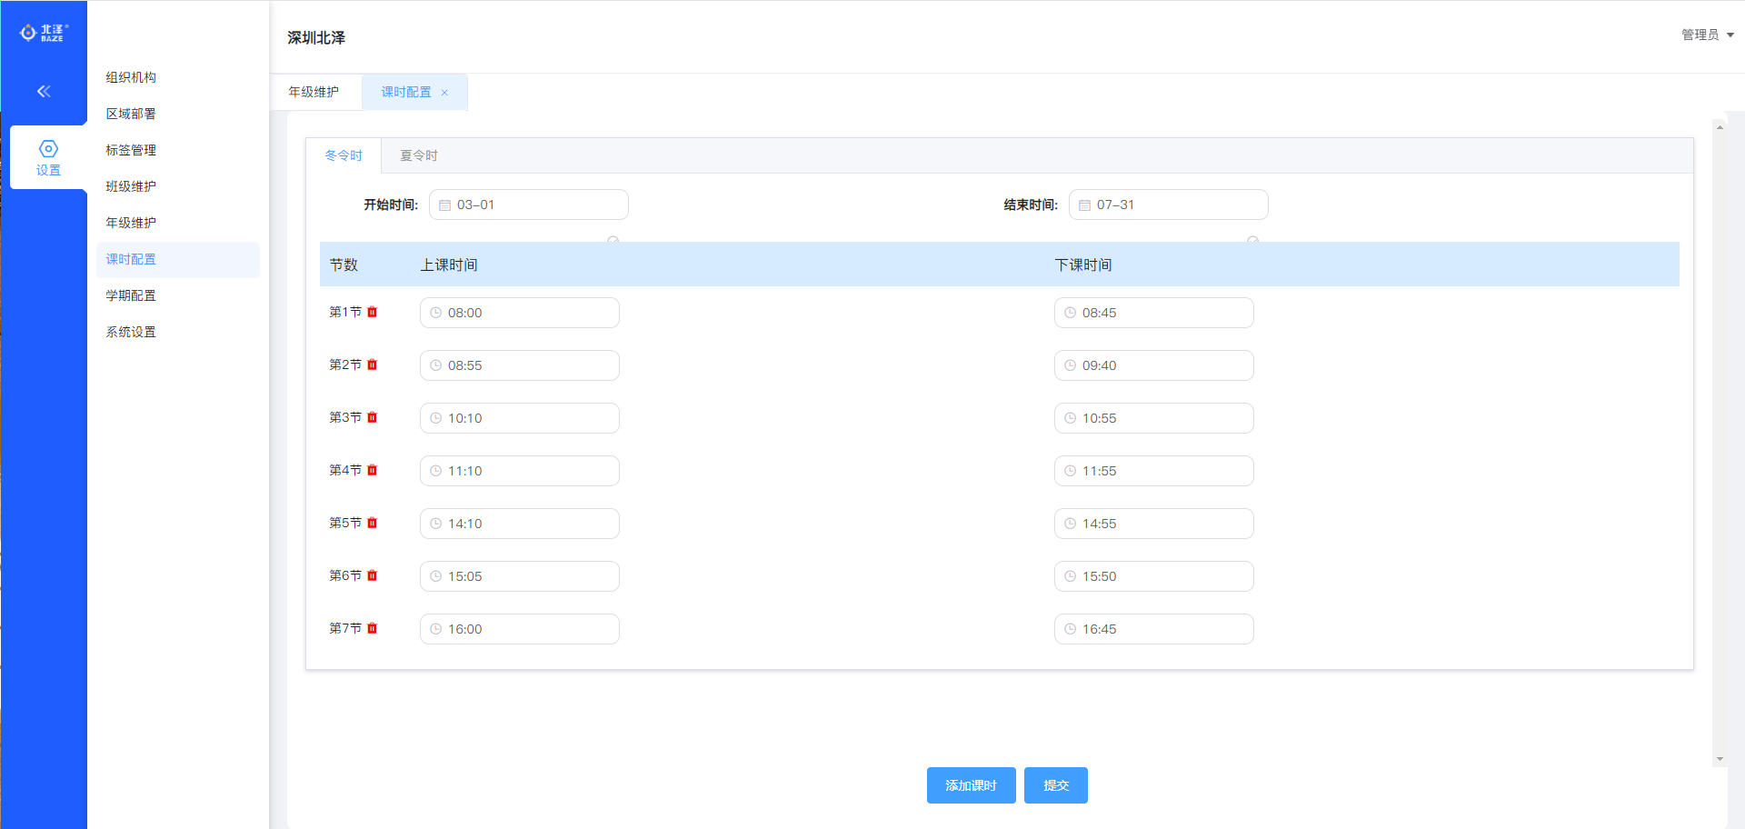Remove 第5节 using its trash icon
Screen dimensions: 1745x829
372,523
